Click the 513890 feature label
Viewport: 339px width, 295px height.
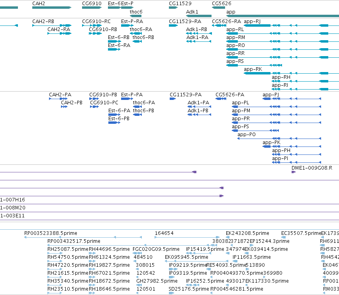255,265
